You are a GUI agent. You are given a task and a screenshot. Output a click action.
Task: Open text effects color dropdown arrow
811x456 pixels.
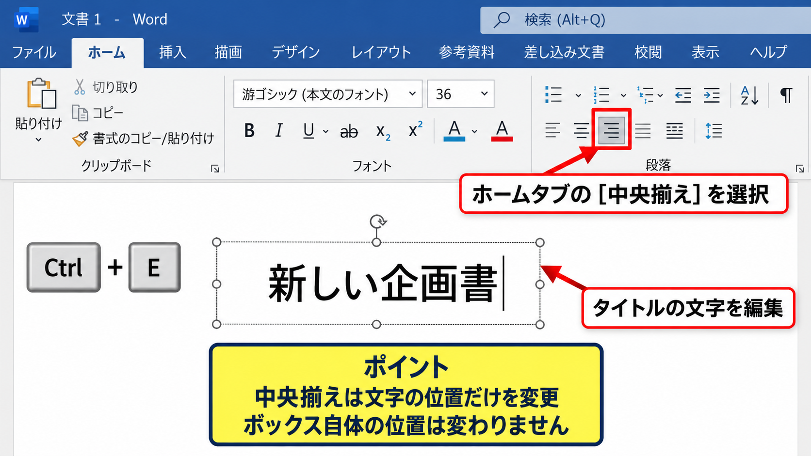point(474,131)
